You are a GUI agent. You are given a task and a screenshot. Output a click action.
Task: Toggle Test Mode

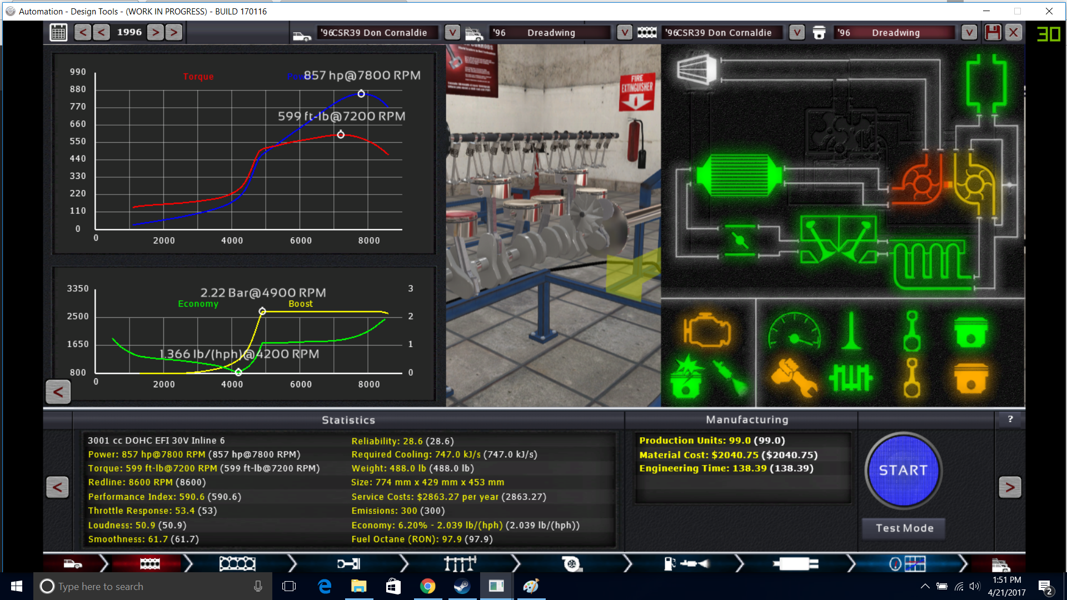point(904,528)
